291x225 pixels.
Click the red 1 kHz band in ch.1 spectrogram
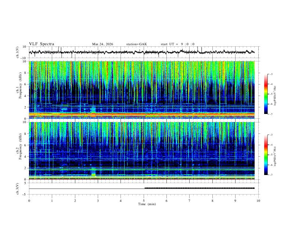(141, 114)
